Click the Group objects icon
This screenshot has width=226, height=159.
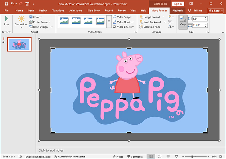click(x=171, y=22)
